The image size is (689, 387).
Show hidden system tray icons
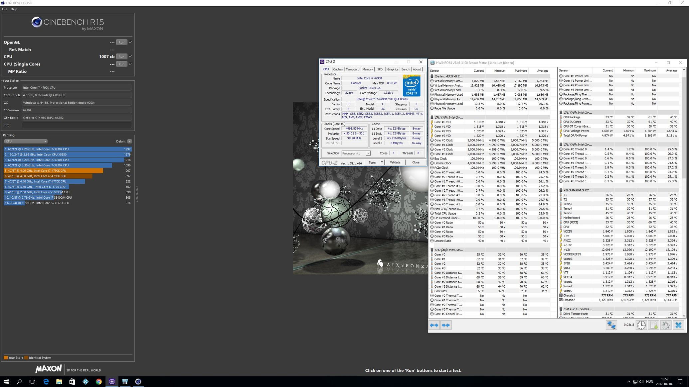click(628, 382)
